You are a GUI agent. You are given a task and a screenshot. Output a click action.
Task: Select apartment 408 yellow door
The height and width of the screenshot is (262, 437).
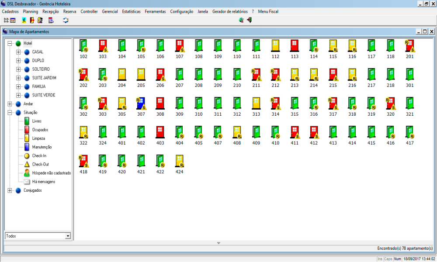click(237, 132)
